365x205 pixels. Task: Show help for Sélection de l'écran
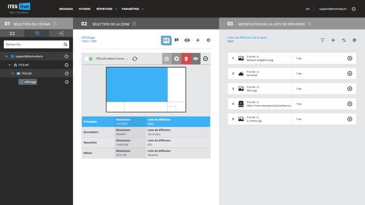point(54,24)
